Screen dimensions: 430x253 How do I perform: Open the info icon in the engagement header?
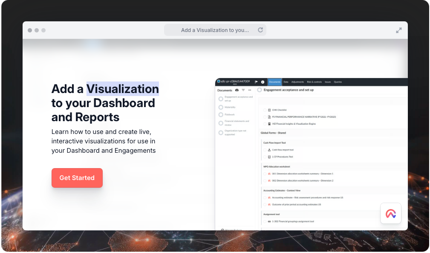[263, 82]
